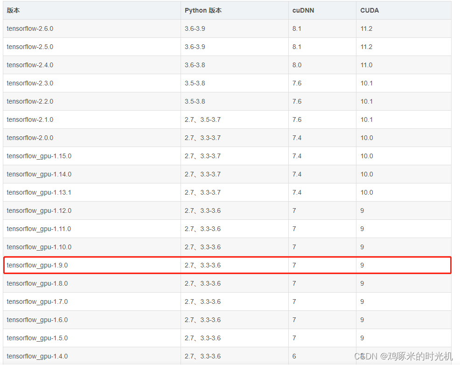Select the tensorflow_gpu-1.11.0 cell
460x365 pixels.
pyautogui.click(x=92, y=229)
